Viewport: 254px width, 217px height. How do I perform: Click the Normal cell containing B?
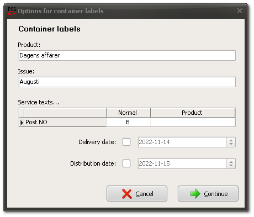tap(128, 122)
